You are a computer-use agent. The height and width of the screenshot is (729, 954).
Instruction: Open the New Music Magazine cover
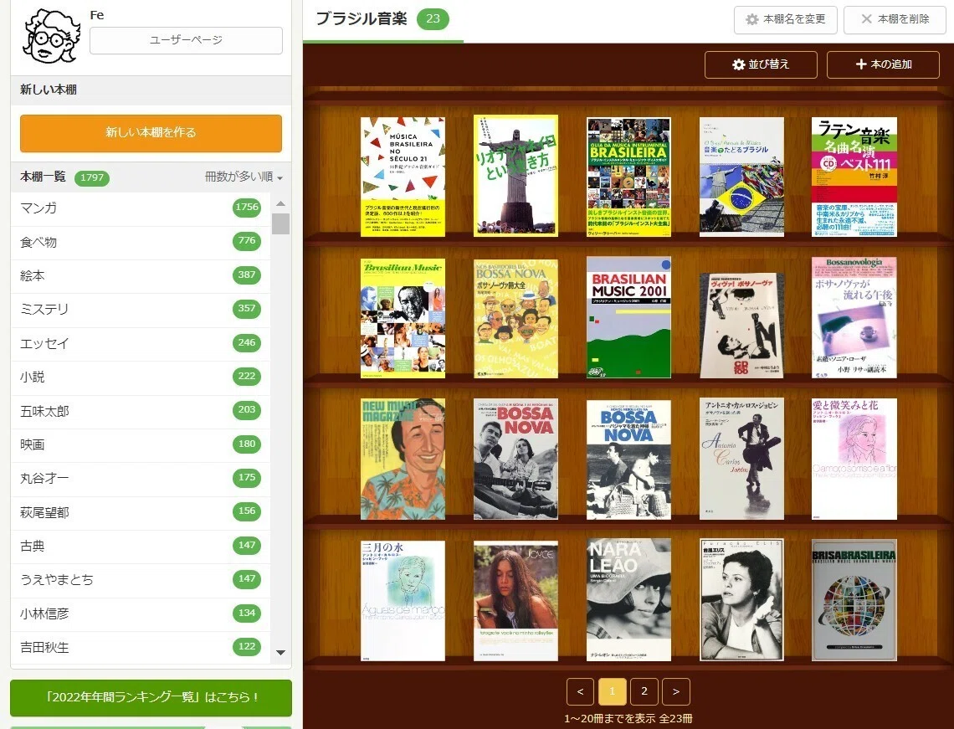click(x=403, y=459)
